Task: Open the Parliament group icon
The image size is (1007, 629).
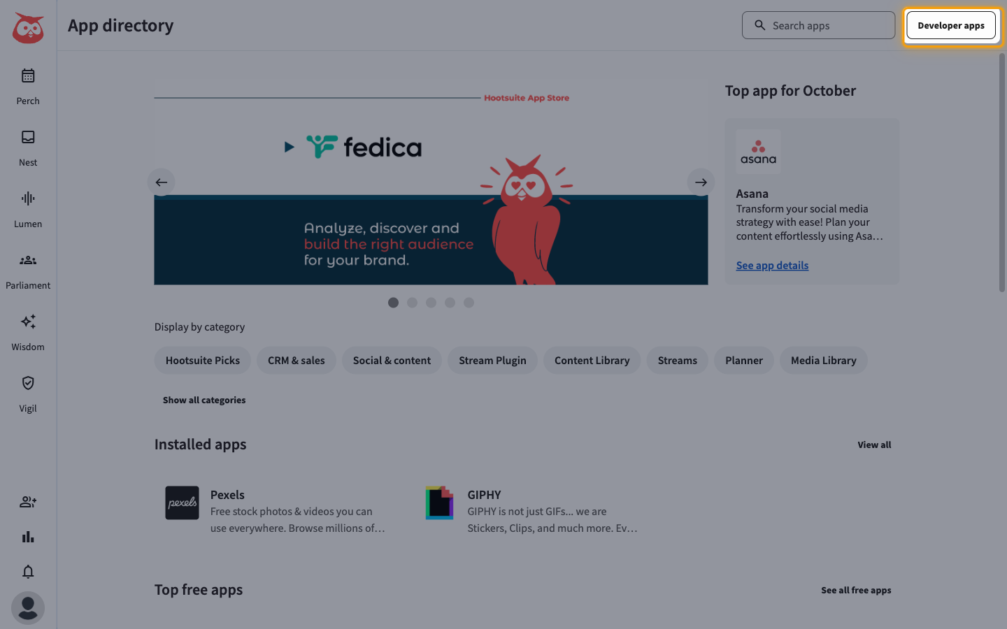Action: 28,260
